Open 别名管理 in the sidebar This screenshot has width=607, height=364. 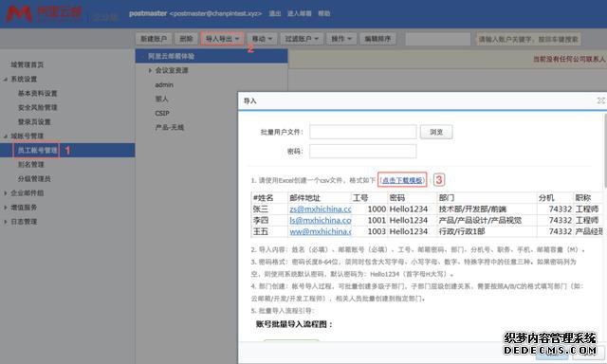[30, 164]
